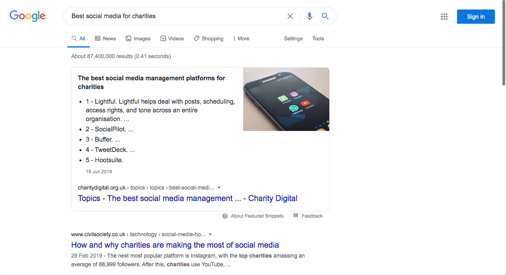Screen dimensions: 506x275
Task: Click the three-dot icon beside More
Action: [234, 39]
